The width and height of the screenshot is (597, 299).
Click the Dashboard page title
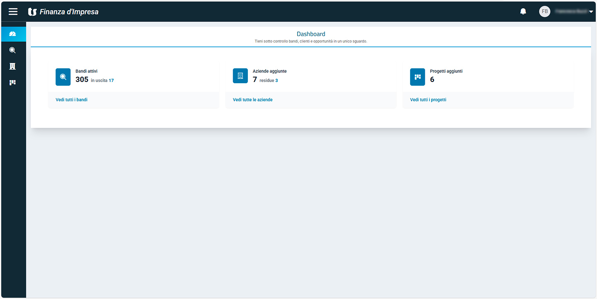(x=311, y=34)
